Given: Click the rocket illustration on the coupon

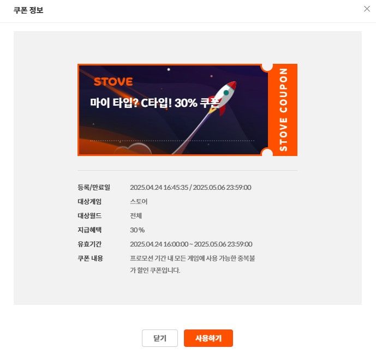Looking at the screenshot, I should tap(223, 98).
